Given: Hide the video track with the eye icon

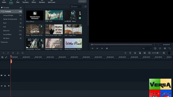Looking at the screenshot, I should (9, 75).
